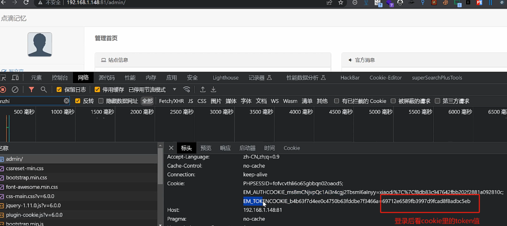
Task: Uncheck the 保留日志 checkbox
Action: tap(59, 90)
